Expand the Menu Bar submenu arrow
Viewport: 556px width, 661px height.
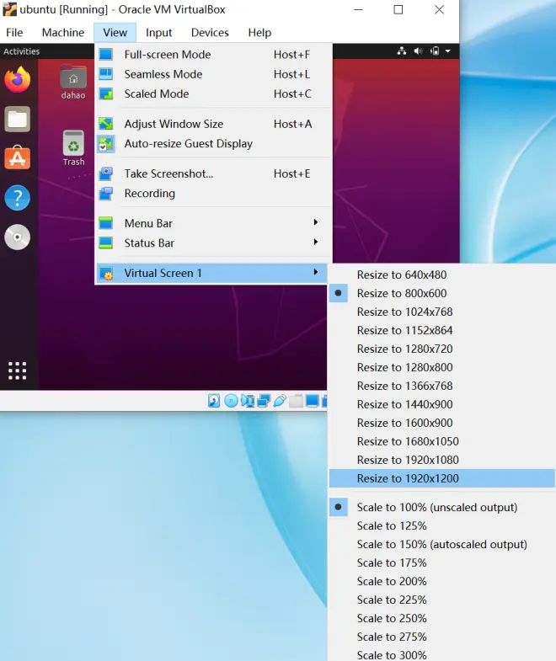(316, 222)
